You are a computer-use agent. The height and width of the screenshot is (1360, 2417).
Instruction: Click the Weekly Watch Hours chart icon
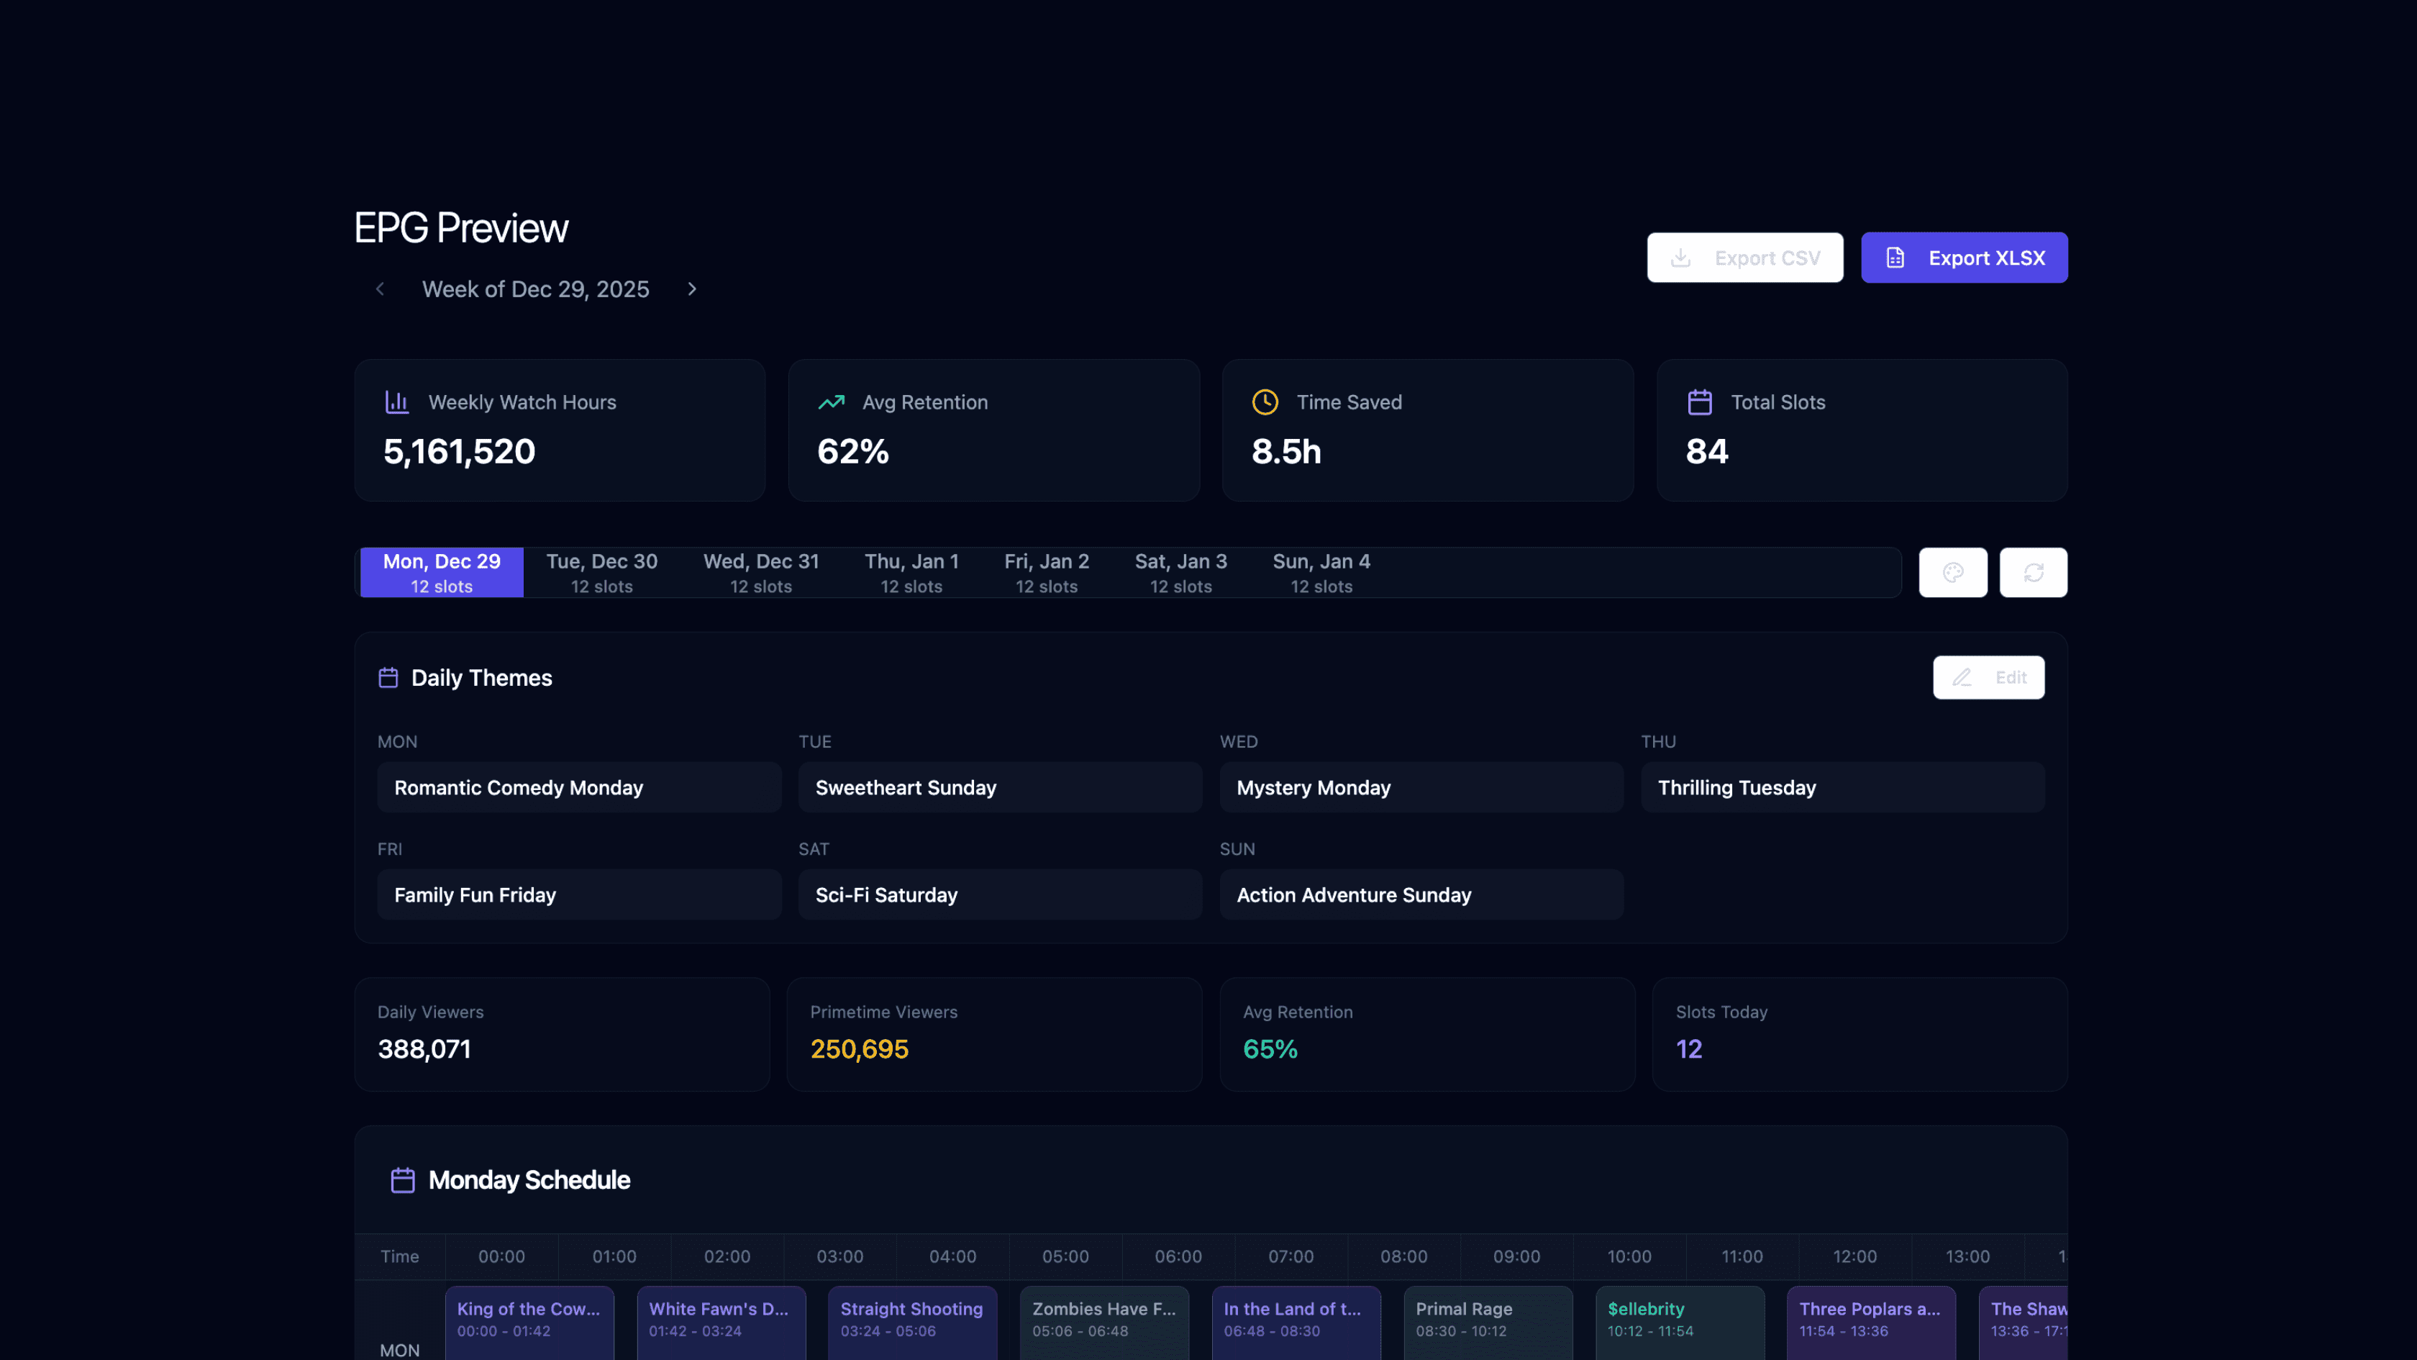(397, 402)
